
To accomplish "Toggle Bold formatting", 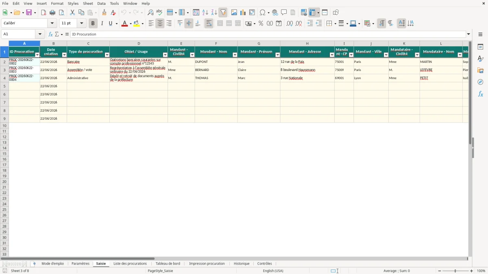I will coord(93,24).
